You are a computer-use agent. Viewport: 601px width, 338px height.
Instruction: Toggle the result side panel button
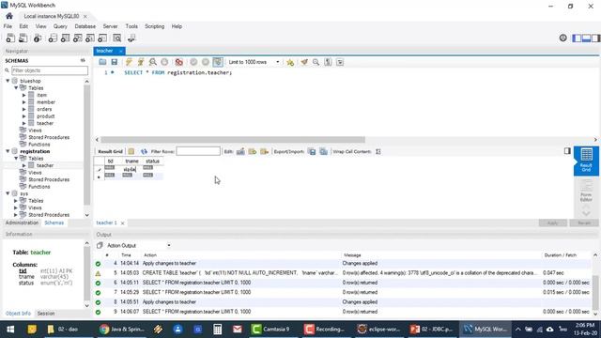click(x=567, y=151)
